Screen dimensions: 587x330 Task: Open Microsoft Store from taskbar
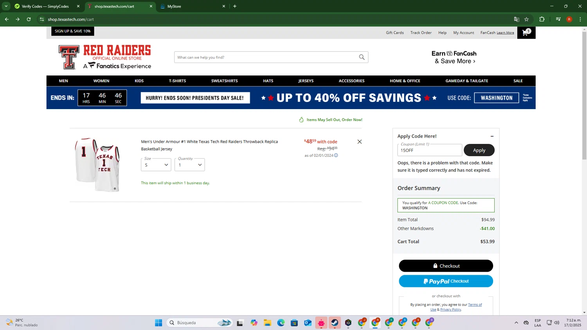294,323
